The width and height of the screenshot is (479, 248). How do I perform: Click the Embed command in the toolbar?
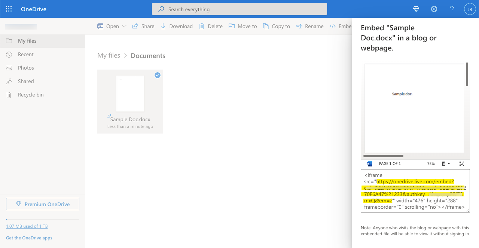click(341, 26)
